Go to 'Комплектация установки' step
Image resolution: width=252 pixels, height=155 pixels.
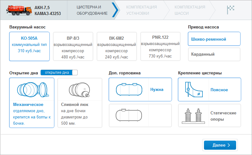tap(142, 10)
